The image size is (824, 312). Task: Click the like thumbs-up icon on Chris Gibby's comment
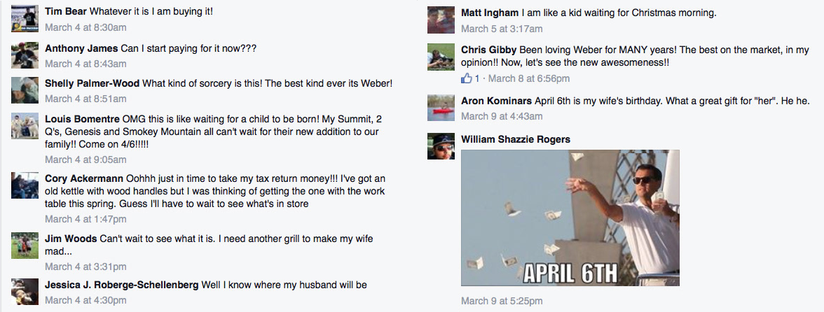(467, 78)
